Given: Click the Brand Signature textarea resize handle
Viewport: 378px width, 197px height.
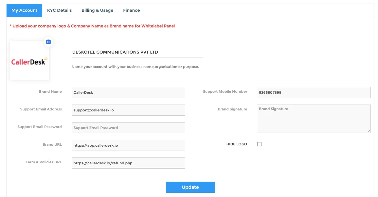Looking at the screenshot, I should 369,131.
